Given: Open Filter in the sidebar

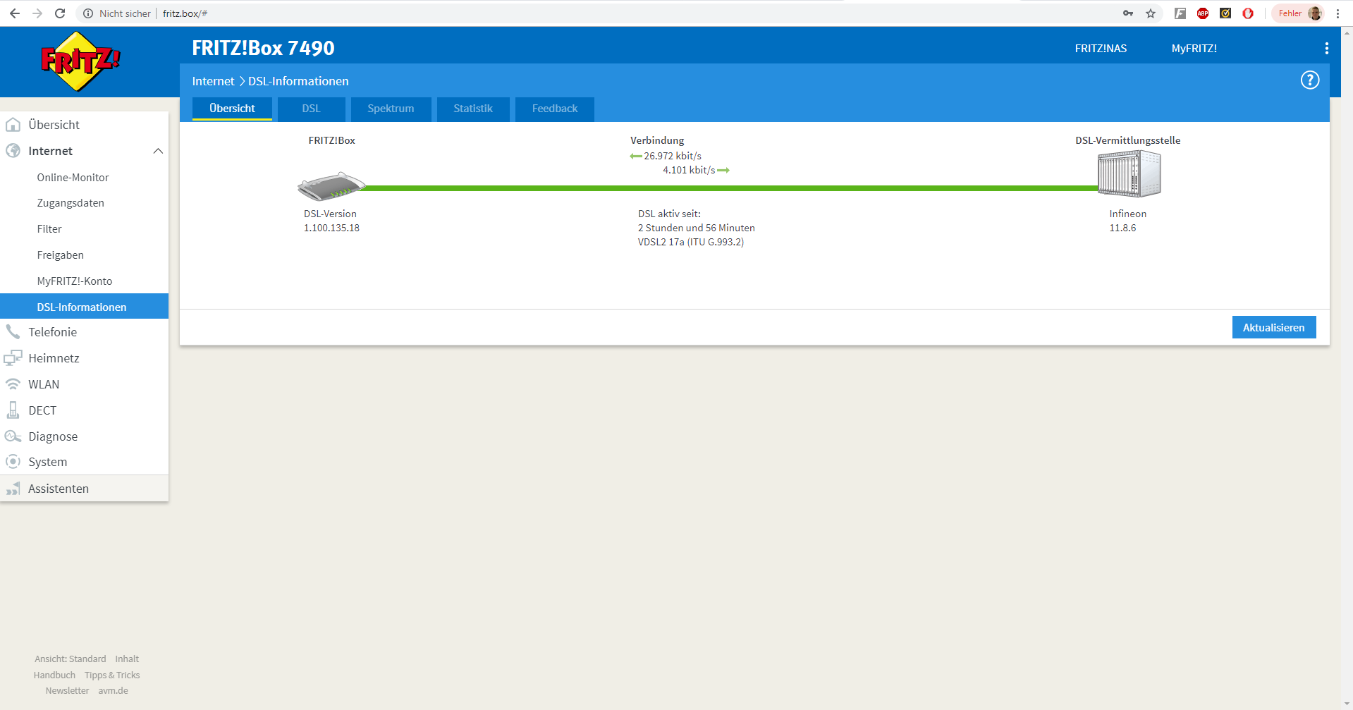Looking at the screenshot, I should (49, 229).
